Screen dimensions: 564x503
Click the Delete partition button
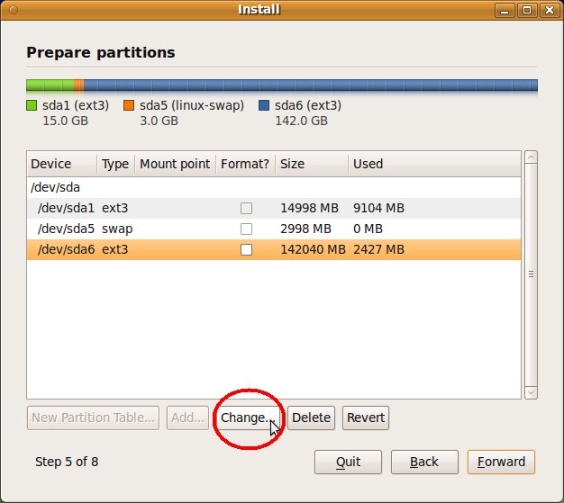[x=311, y=418]
